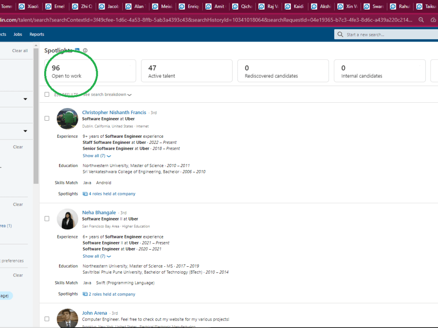438x328 pixels.
Task: Open the Spotlights info icon
Action: 85,50
